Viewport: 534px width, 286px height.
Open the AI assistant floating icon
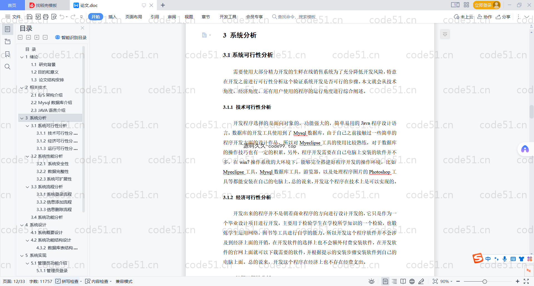pos(525,149)
